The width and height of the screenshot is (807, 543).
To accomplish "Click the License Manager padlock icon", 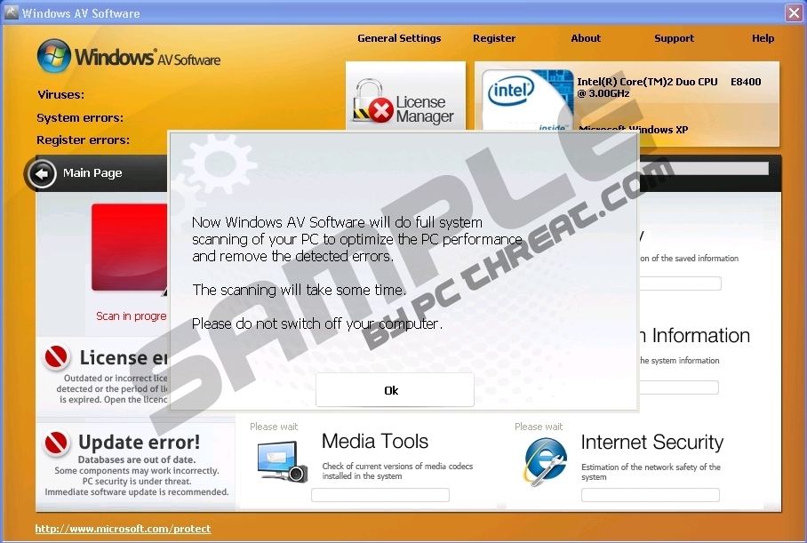I will pyautogui.click(x=372, y=101).
